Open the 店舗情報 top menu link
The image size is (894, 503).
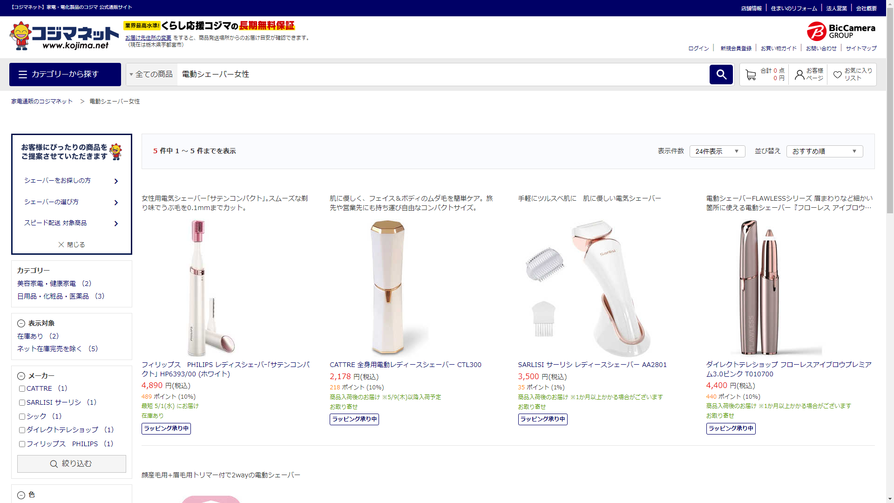751,8
